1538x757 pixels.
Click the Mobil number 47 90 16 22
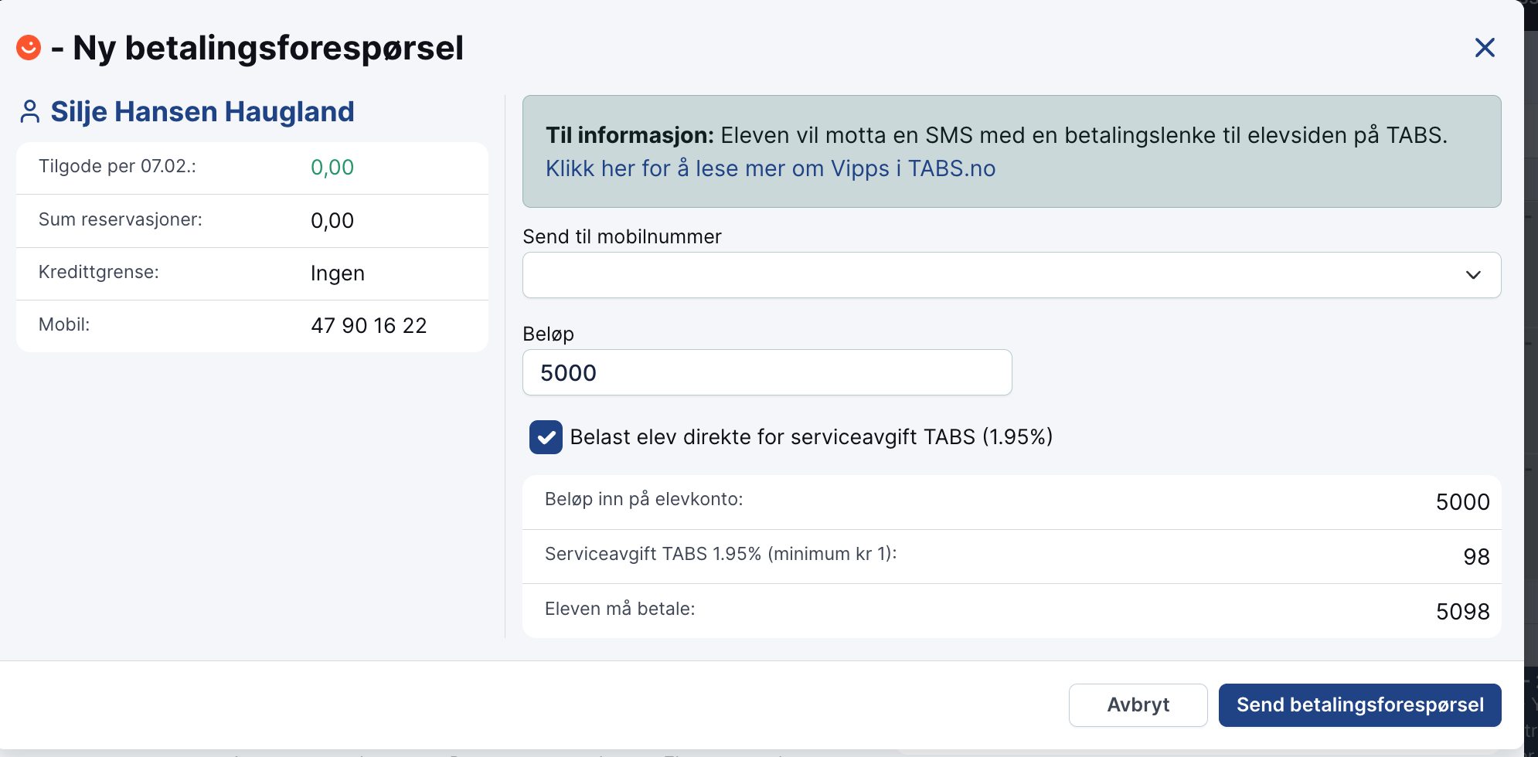click(369, 326)
